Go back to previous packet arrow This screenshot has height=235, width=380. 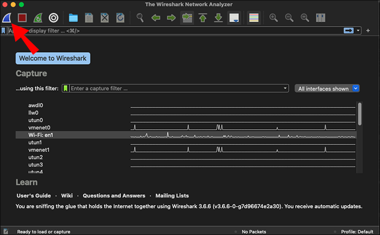156,18
